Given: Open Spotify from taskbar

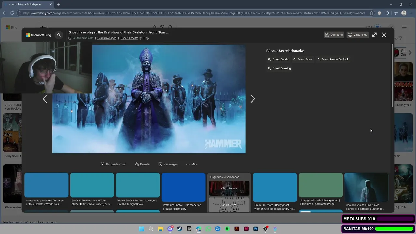Looking at the screenshot, I should (x=227, y=229).
